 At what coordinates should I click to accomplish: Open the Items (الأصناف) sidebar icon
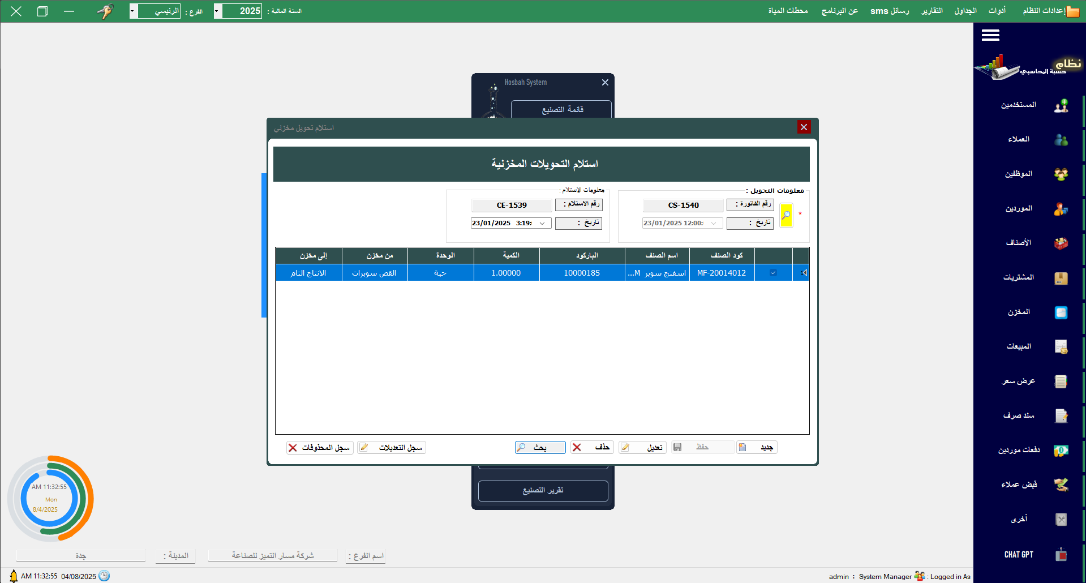click(x=1061, y=243)
